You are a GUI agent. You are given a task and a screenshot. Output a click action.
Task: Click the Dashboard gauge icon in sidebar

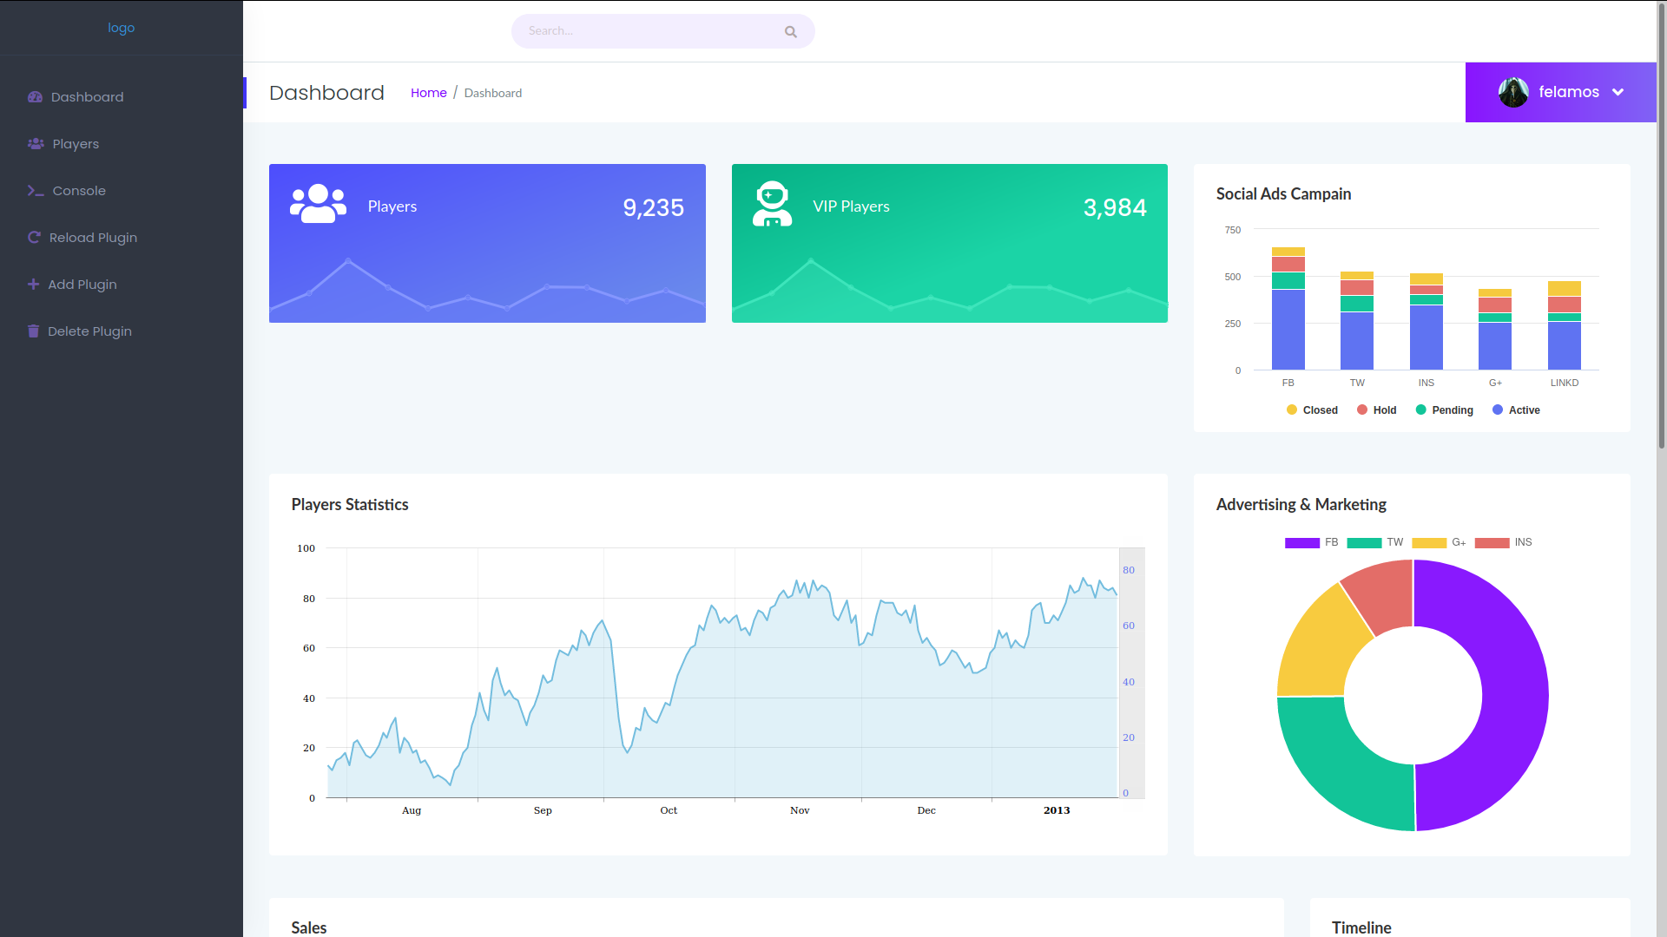[35, 97]
